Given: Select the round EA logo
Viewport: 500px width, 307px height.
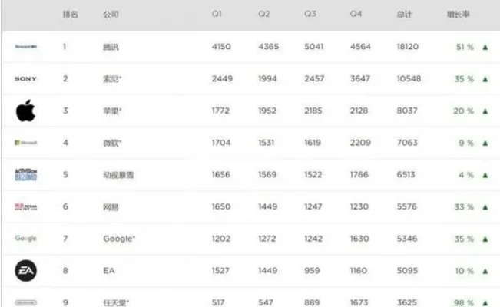Looking at the screenshot, I should tap(26, 271).
